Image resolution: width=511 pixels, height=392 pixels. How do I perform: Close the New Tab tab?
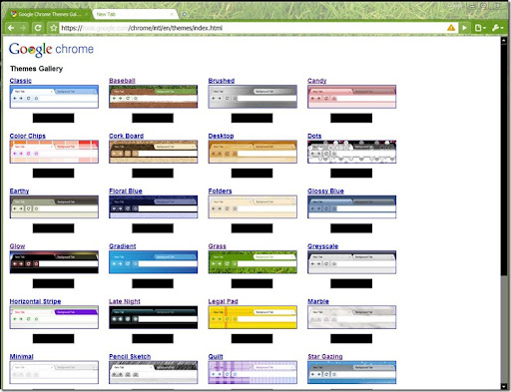[172, 14]
